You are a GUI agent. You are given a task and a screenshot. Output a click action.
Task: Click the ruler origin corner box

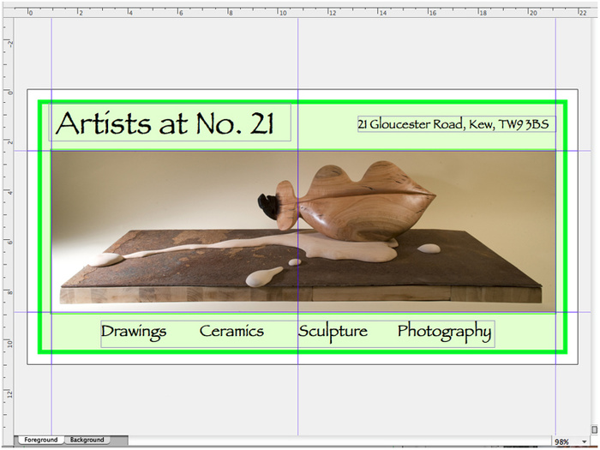(x=7, y=14)
